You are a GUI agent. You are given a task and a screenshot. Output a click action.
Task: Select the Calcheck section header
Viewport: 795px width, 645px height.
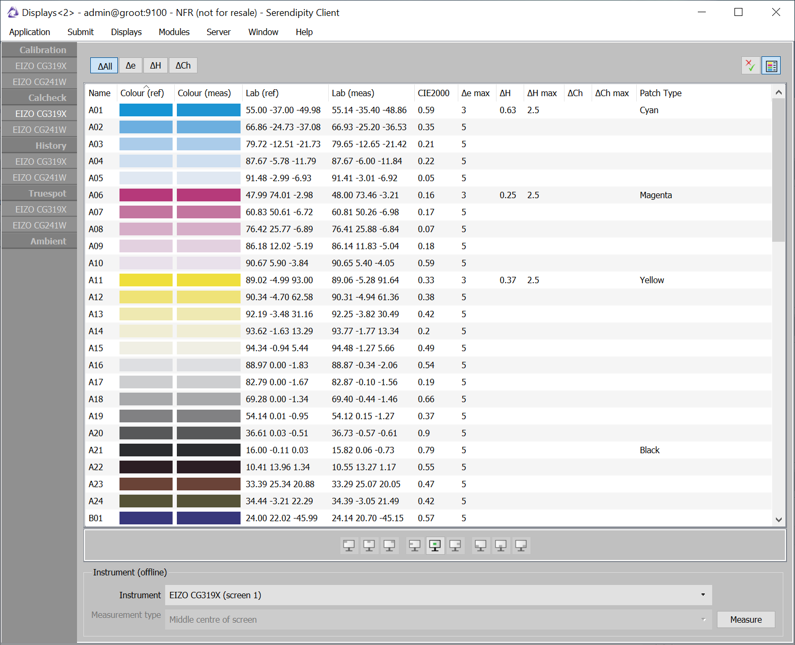[x=39, y=98]
